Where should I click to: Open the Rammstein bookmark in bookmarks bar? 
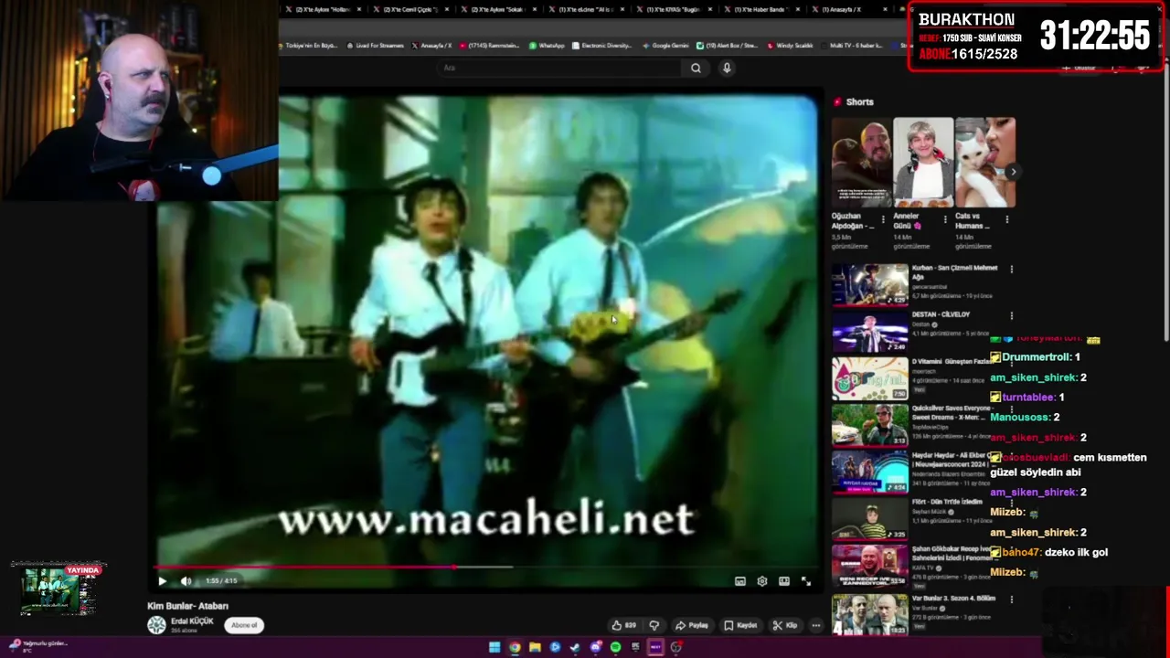click(489, 46)
